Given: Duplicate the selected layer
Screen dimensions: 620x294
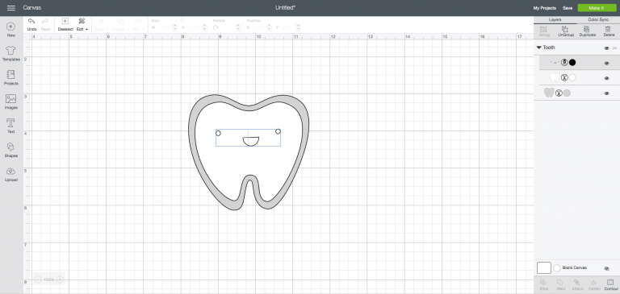Looking at the screenshot, I should [x=587, y=31].
